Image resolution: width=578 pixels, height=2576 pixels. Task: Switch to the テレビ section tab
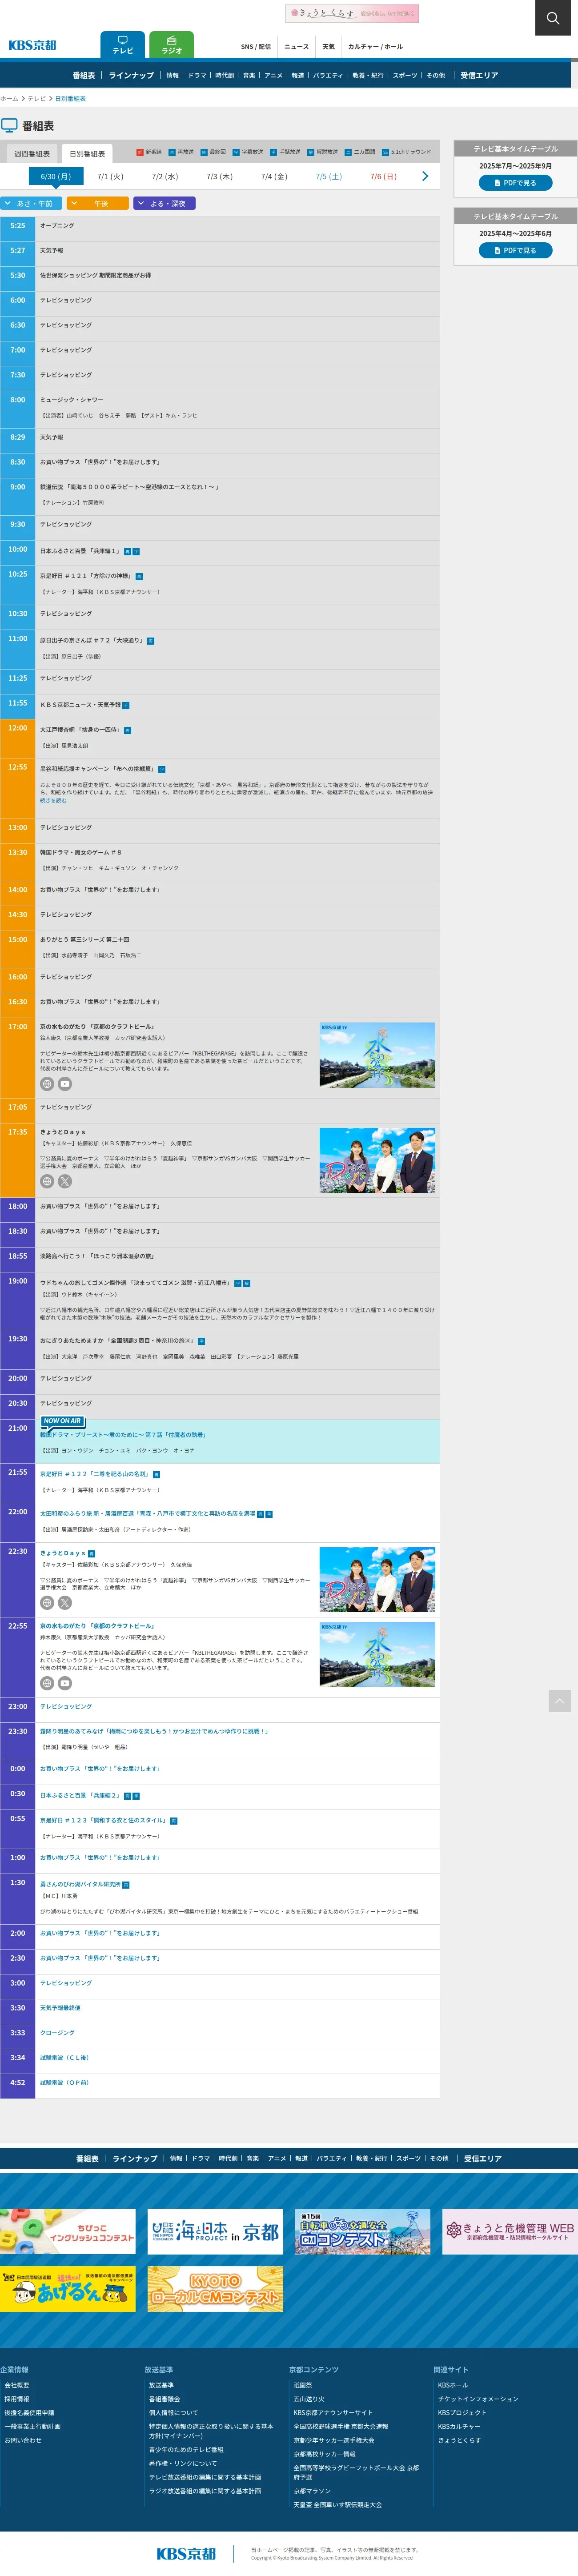(x=123, y=45)
